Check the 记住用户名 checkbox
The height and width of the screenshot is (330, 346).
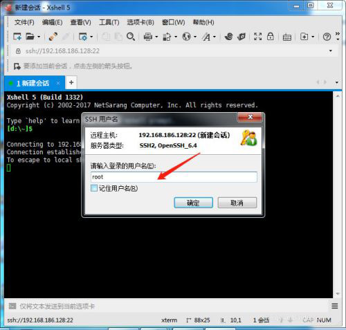(94, 188)
